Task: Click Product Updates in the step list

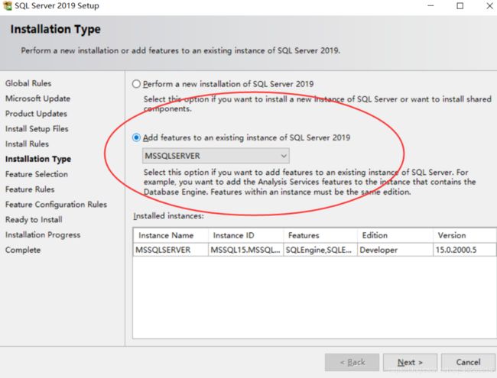Action: [x=35, y=114]
